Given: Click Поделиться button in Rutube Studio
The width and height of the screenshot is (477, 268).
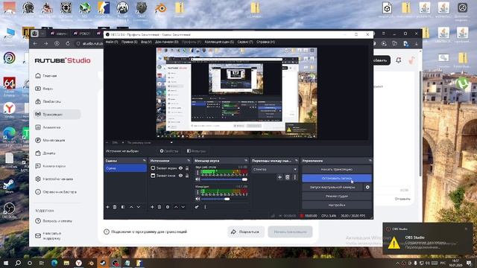Looking at the screenshot, I should tap(246, 232).
